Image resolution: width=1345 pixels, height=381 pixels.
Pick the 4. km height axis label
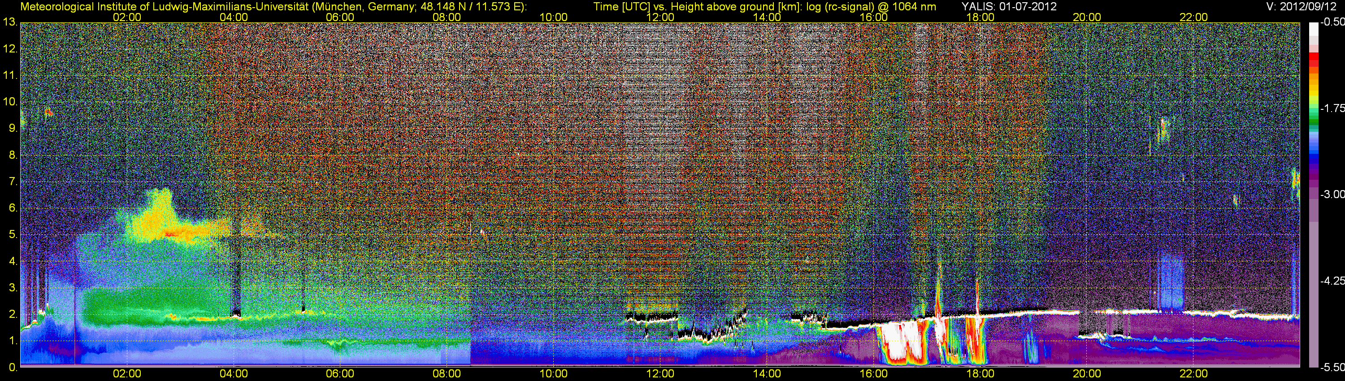click(13, 261)
